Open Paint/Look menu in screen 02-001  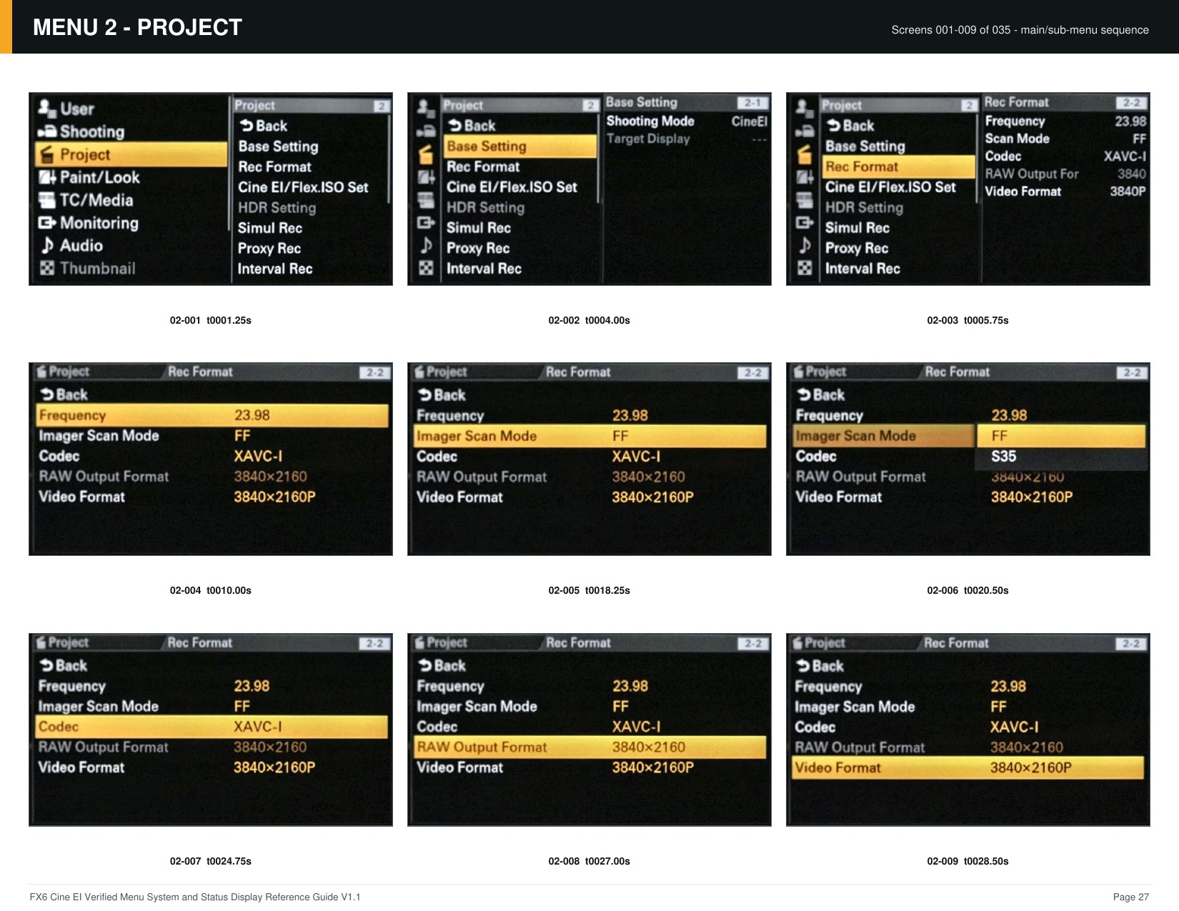click(x=131, y=177)
